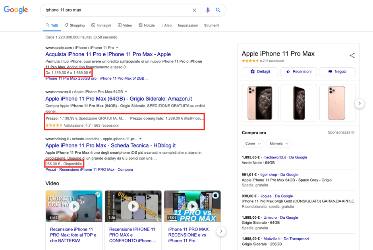Screen dimensions: 373x250
Task: Open Recensione iPhone 11 PRO Max sitelink
Action: [87, 170]
